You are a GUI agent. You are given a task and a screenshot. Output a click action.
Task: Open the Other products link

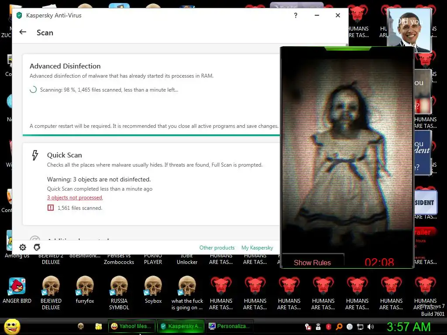pos(217,248)
